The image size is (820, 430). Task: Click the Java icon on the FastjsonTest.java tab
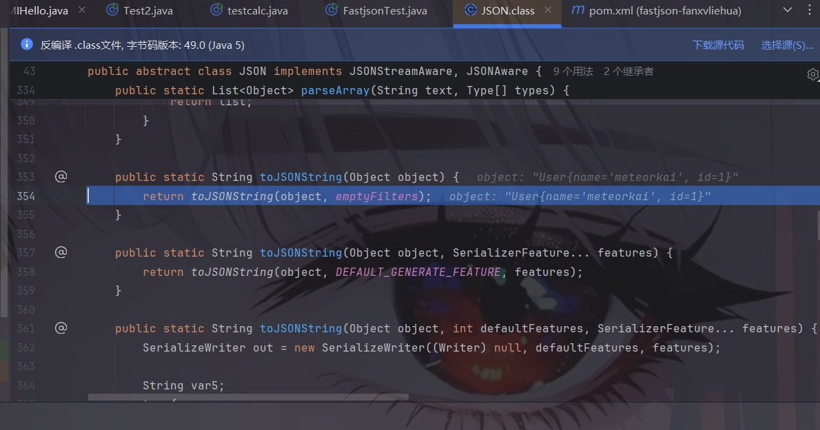pos(331,10)
